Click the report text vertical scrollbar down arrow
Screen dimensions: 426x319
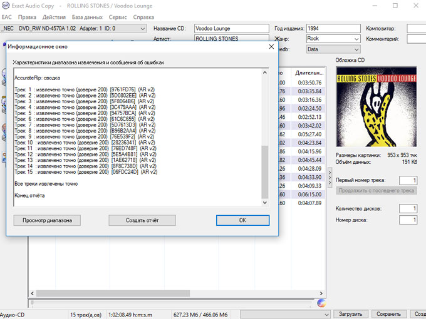pyautogui.click(x=264, y=201)
